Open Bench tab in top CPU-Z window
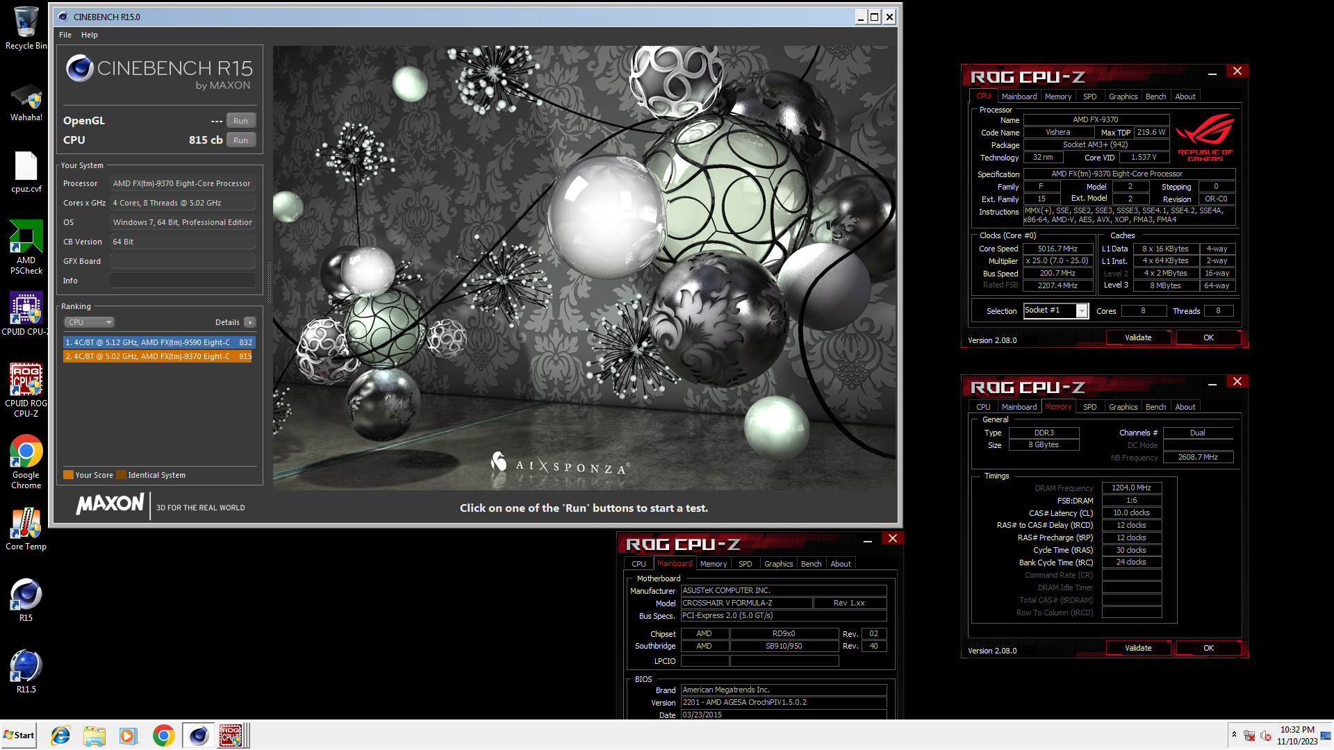1334x750 pixels. point(1155,97)
